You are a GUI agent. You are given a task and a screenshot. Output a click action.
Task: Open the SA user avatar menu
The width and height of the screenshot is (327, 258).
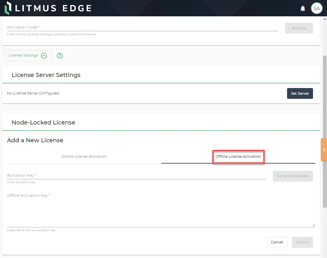coord(317,8)
